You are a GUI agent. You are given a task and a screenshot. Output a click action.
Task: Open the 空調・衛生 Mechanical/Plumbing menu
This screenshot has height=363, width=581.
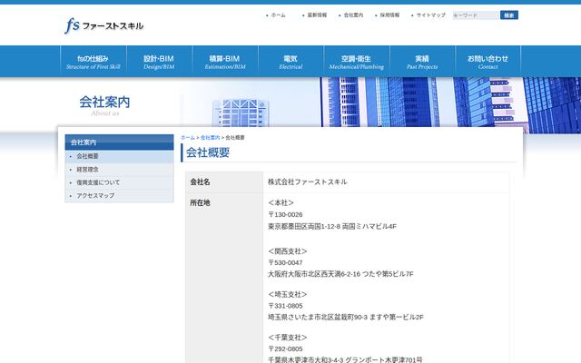(357, 62)
